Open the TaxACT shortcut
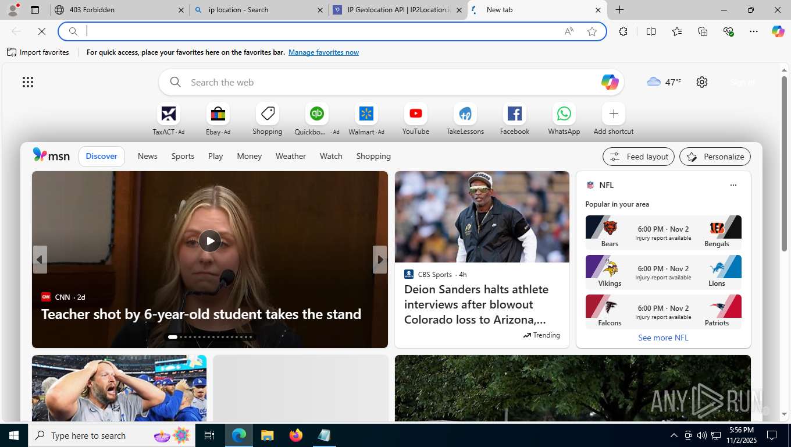Screen dimensions: 791x447 point(169,119)
